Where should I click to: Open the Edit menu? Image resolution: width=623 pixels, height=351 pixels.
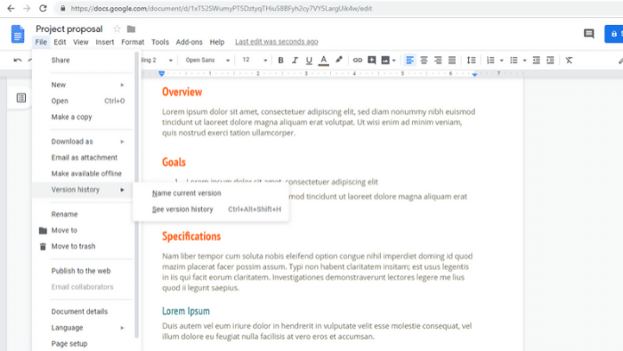(60, 42)
